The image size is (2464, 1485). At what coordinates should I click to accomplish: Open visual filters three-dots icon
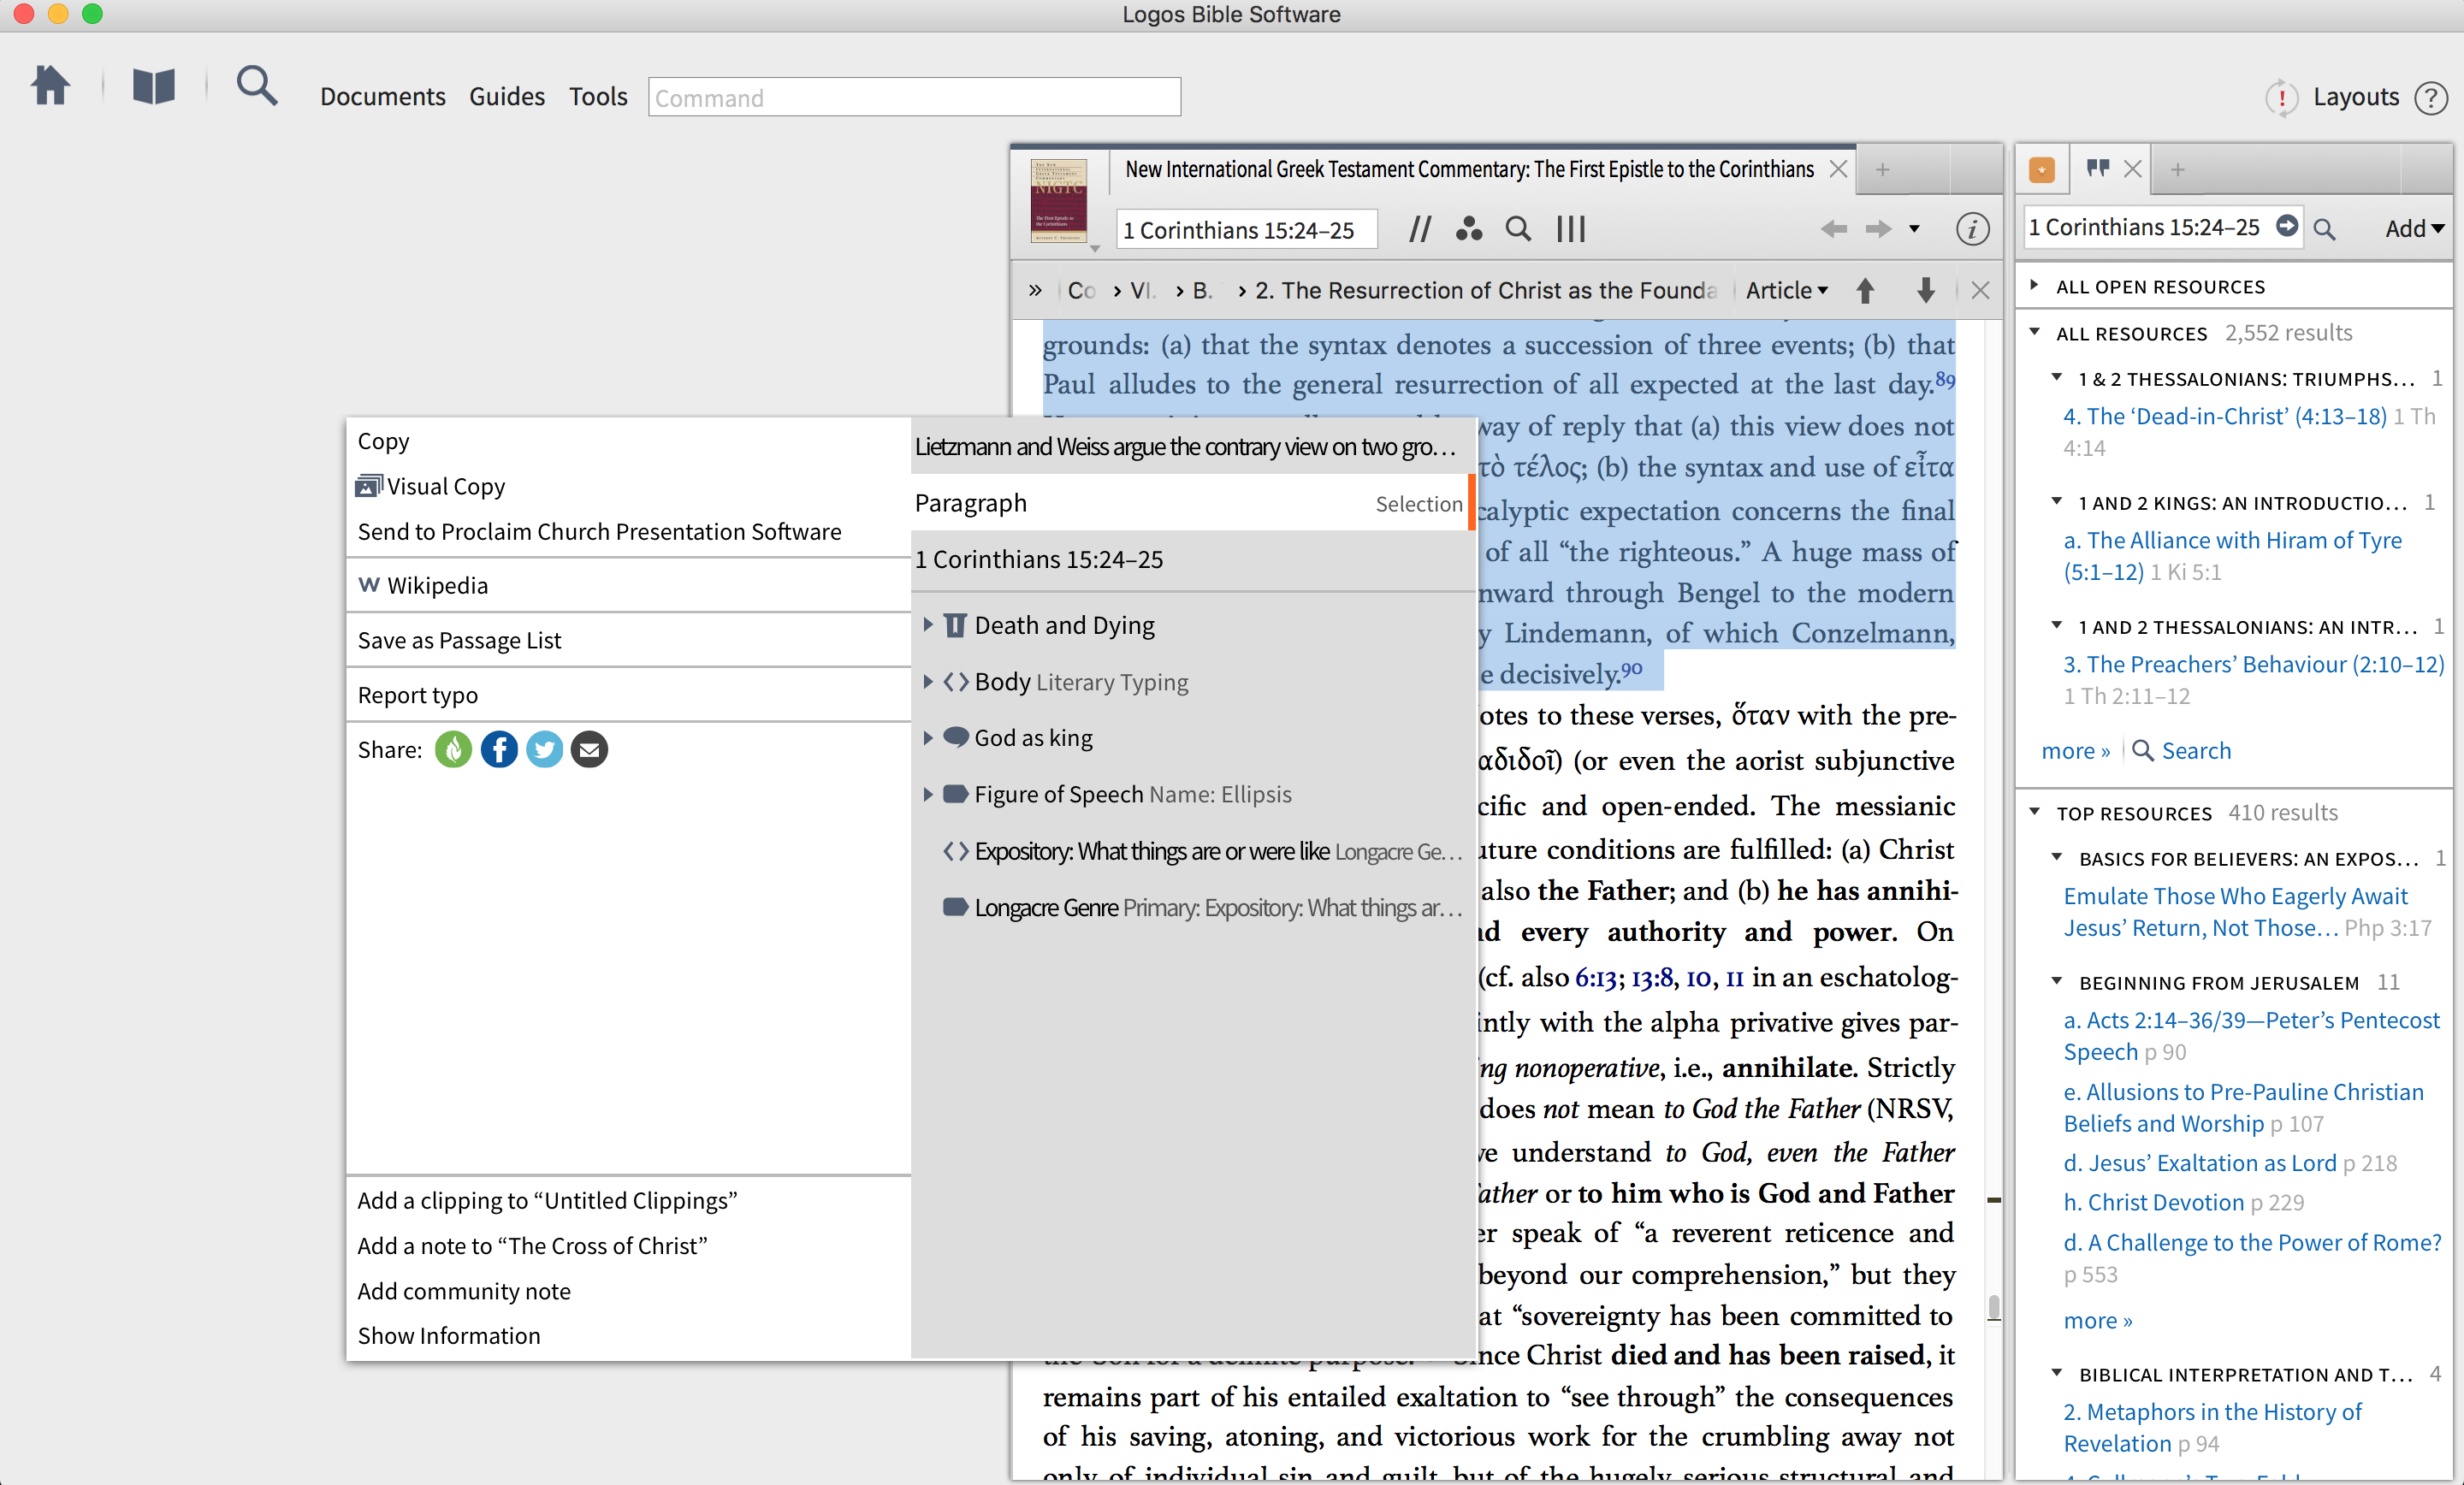1468,229
